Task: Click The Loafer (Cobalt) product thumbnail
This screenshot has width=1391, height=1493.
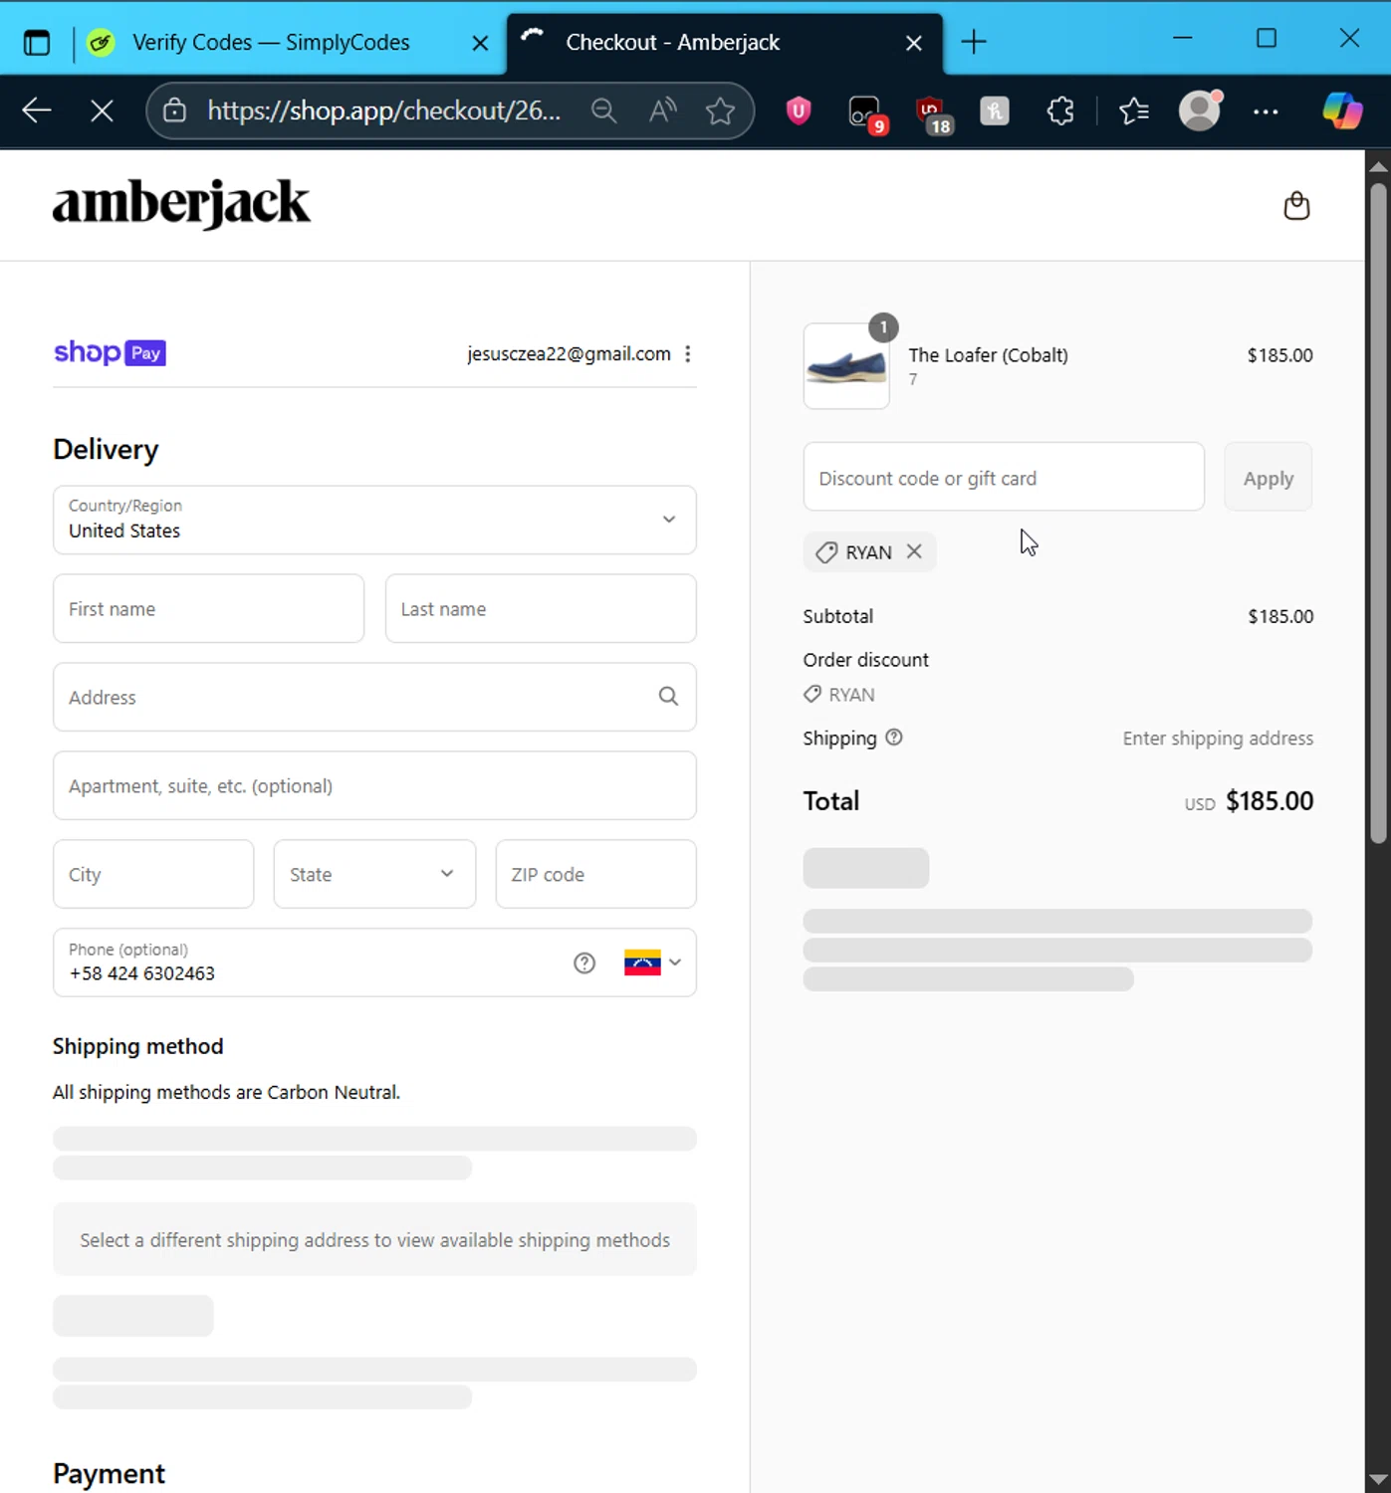Action: pyautogui.click(x=846, y=366)
